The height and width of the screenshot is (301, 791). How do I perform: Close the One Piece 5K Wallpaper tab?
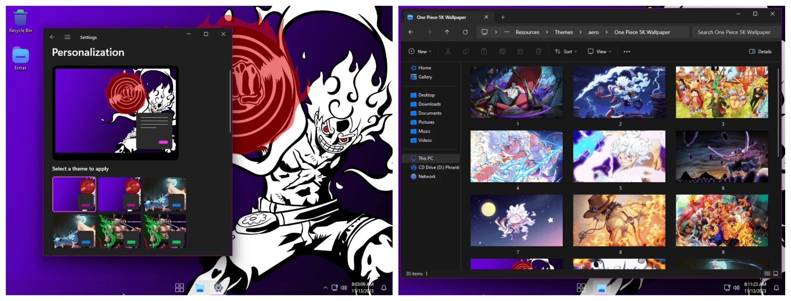(x=486, y=17)
